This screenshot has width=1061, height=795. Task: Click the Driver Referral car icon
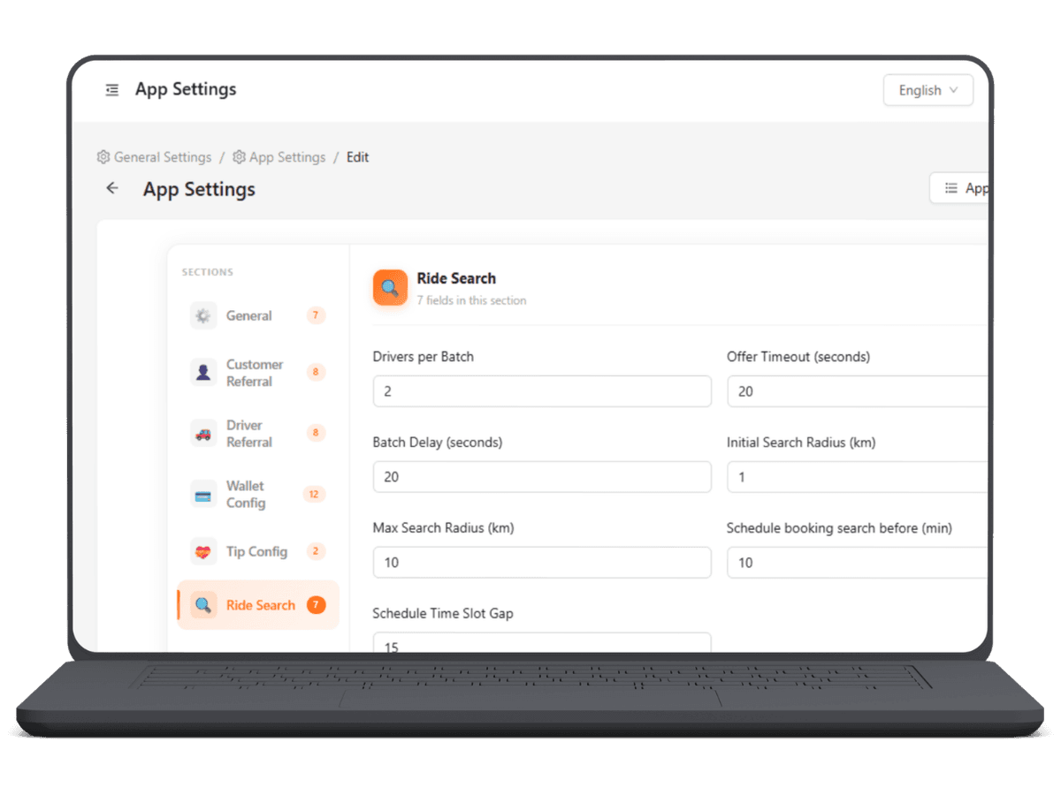(x=203, y=434)
